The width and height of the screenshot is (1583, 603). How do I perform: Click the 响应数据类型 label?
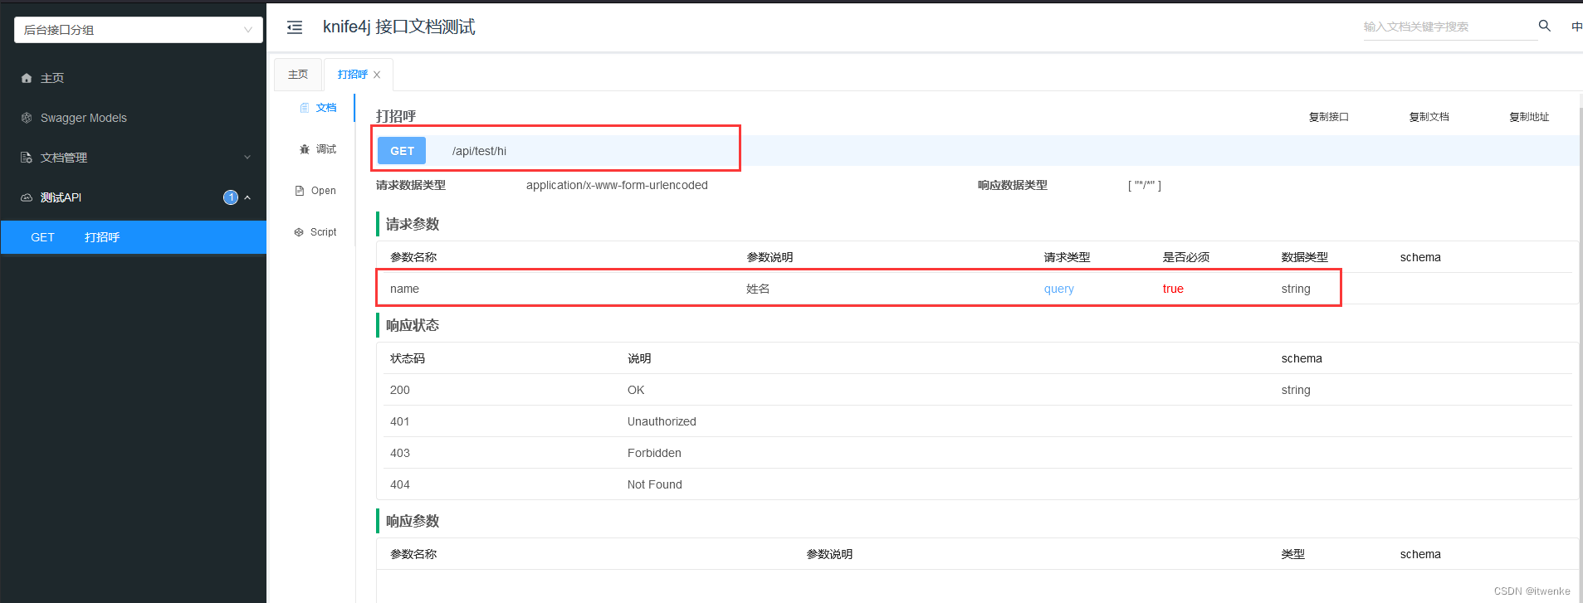(1013, 185)
